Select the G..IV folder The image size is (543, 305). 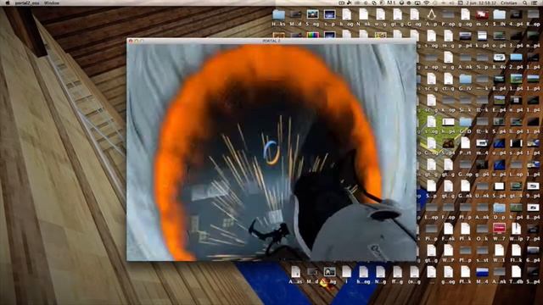[465, 82]
